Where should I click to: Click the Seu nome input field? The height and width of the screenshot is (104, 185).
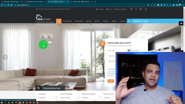click(x=116, y=51)
